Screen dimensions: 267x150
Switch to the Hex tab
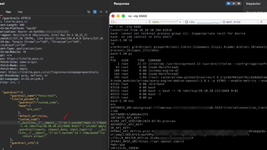[x=20, y=12]
